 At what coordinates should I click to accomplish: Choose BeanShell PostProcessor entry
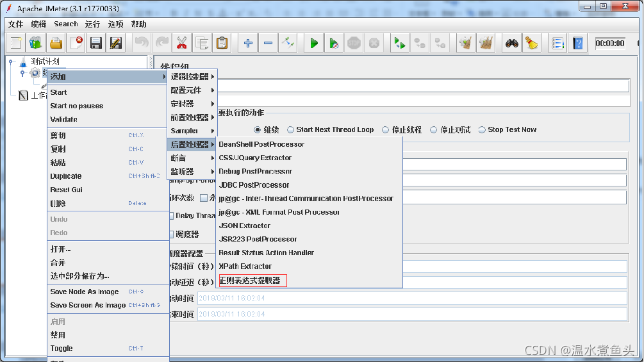tap(310, 144)
